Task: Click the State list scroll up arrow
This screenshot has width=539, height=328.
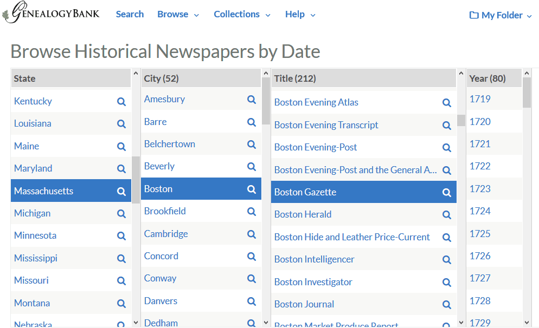Action: pos(136,74)
